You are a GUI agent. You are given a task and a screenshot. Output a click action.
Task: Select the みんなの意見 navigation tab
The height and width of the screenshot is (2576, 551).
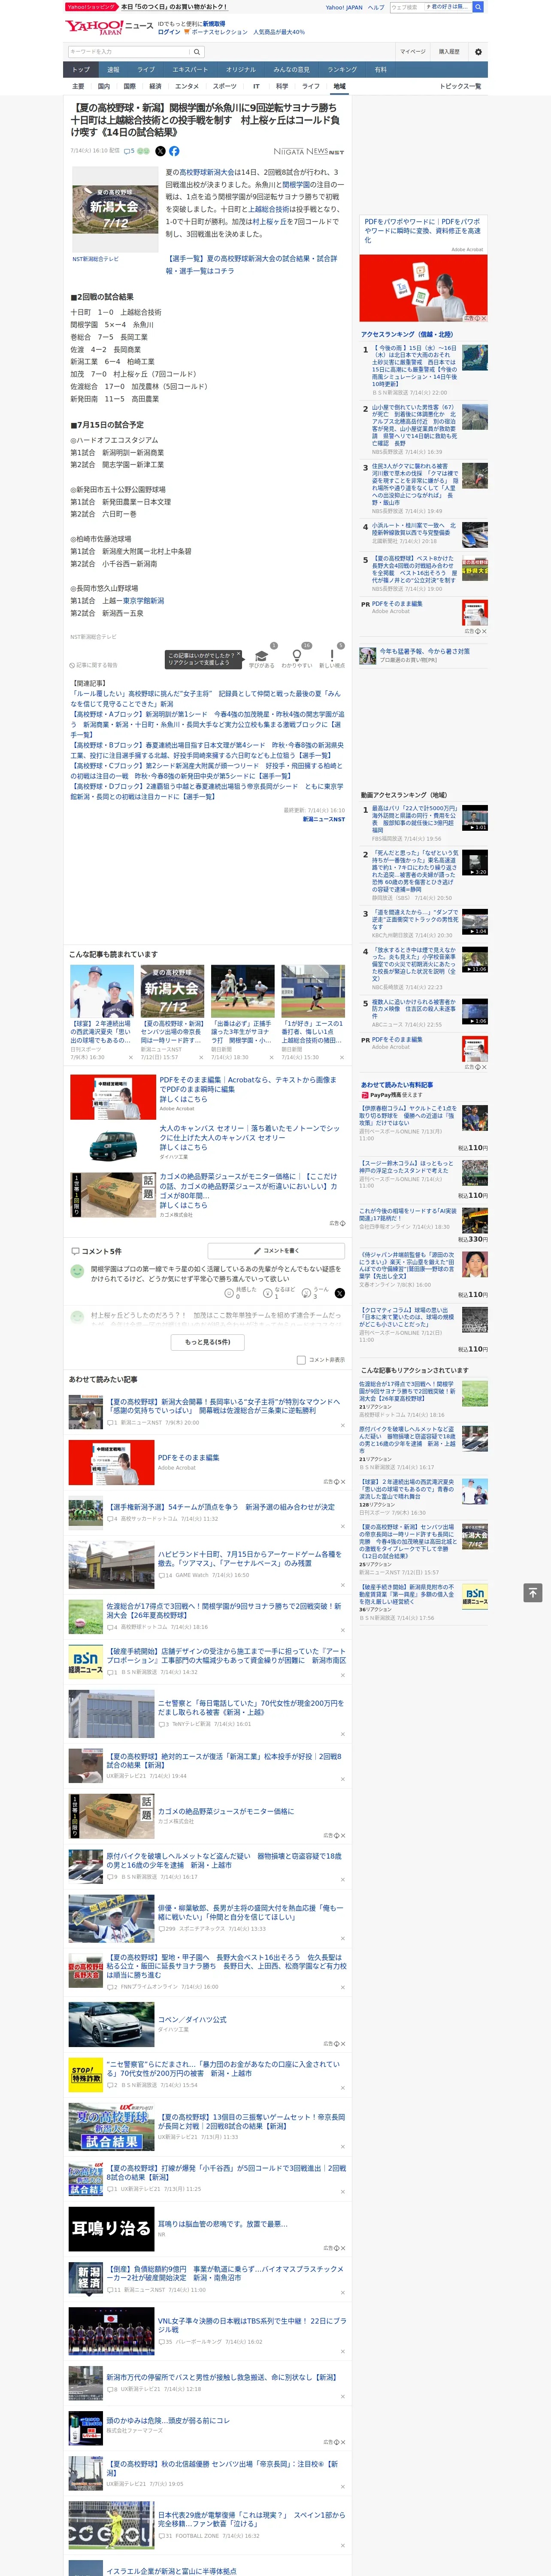(x=291, y=70)
